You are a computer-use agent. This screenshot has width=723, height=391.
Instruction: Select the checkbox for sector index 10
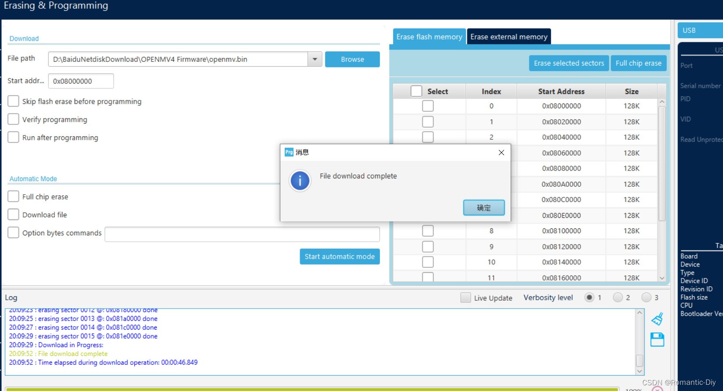click(x=428, y=262)
